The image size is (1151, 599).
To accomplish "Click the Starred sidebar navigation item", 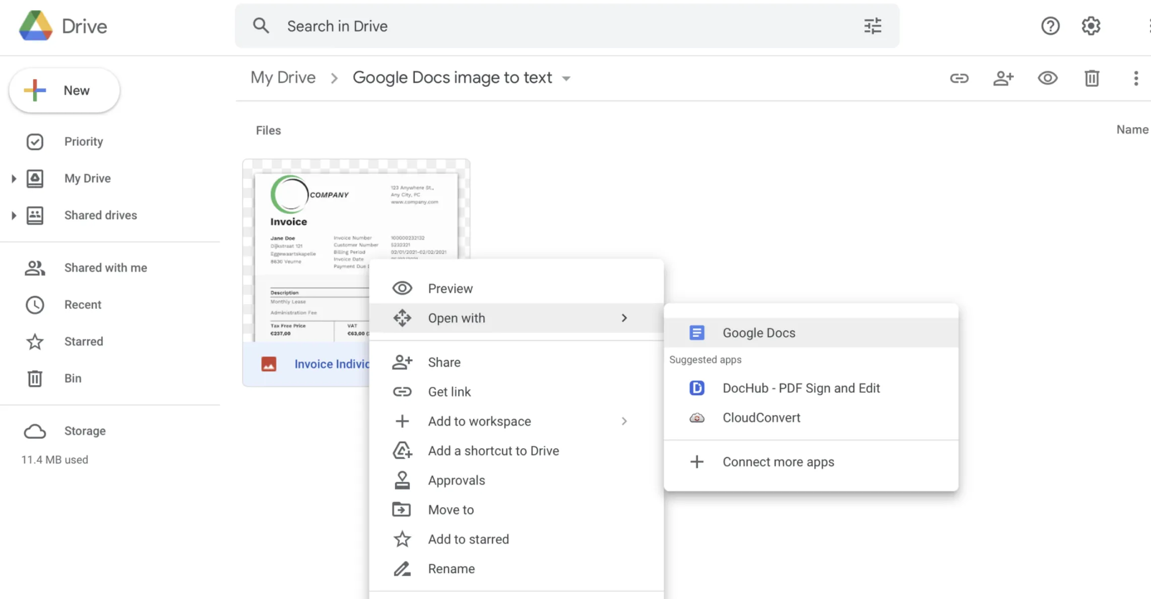I will coord(85,341).
